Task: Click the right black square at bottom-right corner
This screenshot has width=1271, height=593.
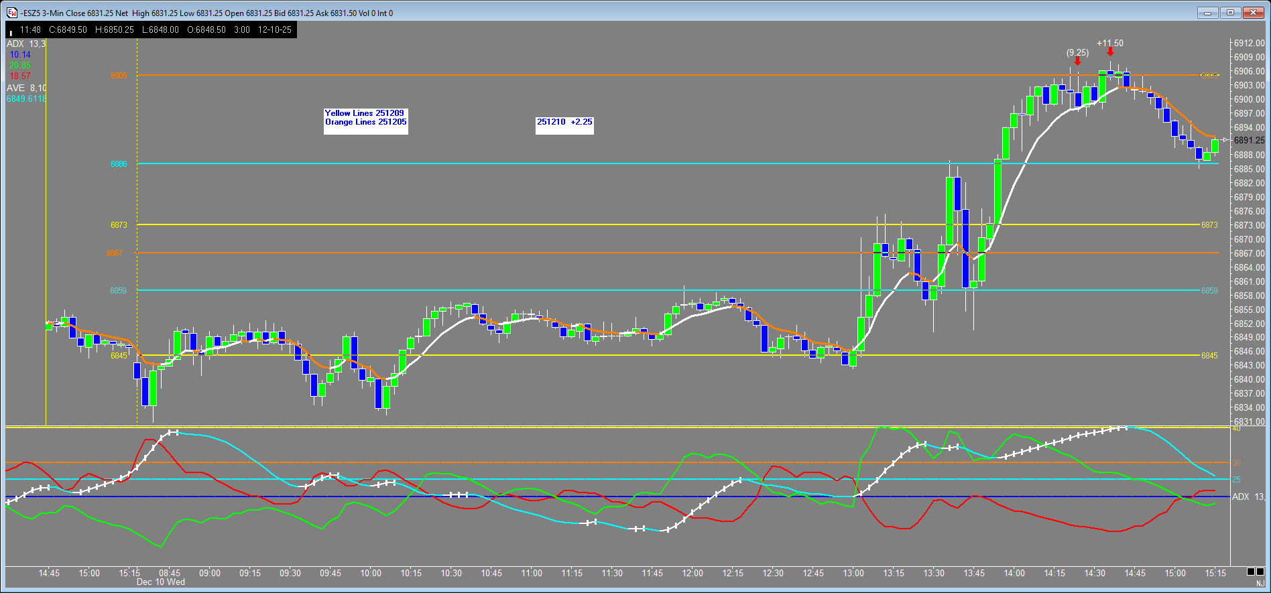Action: (1260, 572)
